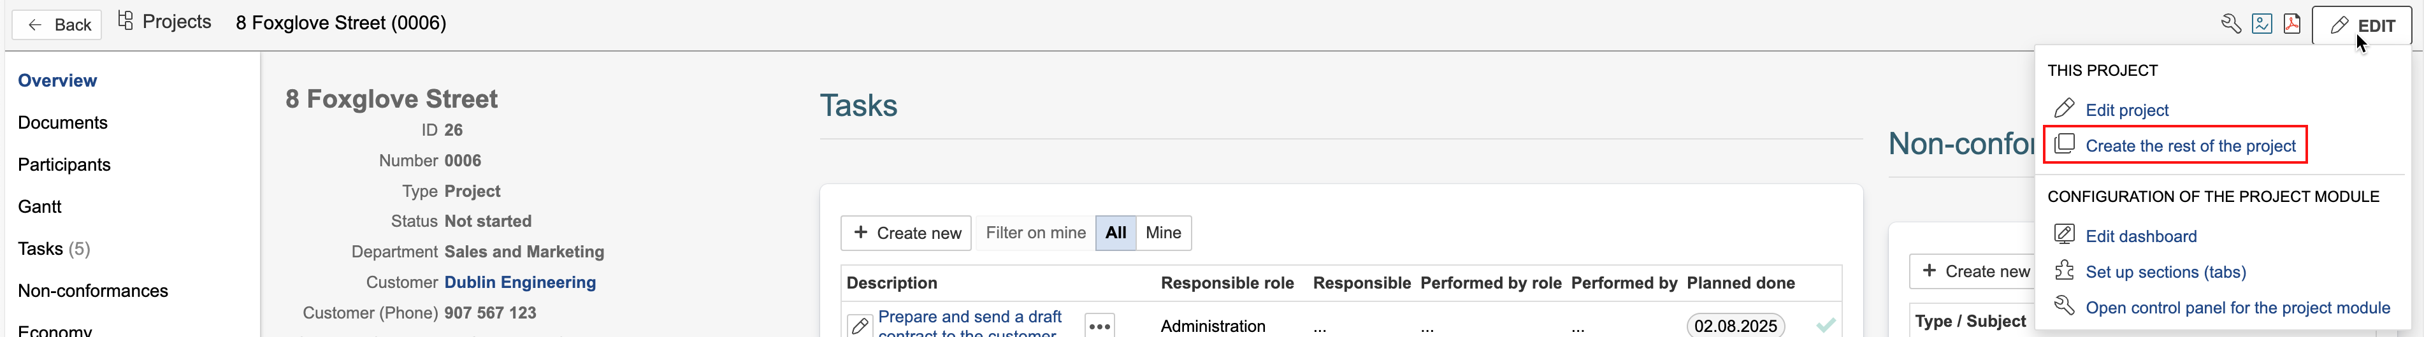Go to Tasks (5) in the sidebar
This screenshot has width=2424, height=337.
point(54,248)
